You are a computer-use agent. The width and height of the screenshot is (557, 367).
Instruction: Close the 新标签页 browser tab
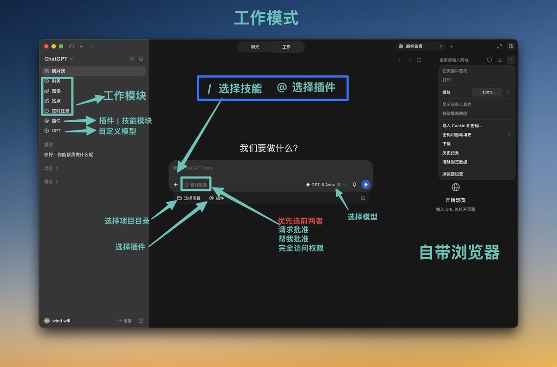pyautogui.click(x=440, y=46)
